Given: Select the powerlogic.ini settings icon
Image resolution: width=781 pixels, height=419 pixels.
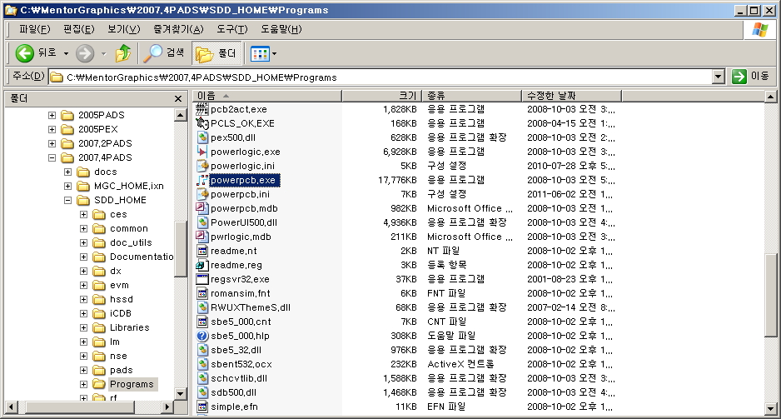Looking at the screenshot, I should coord(201,166).
